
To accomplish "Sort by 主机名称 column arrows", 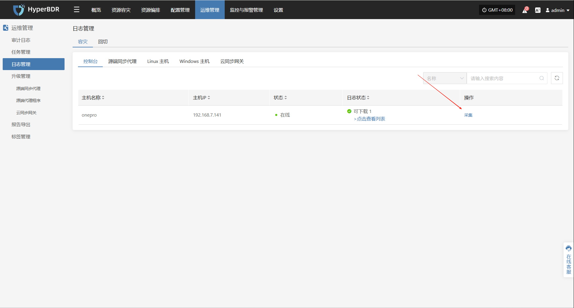I will (x=103, y=97).
